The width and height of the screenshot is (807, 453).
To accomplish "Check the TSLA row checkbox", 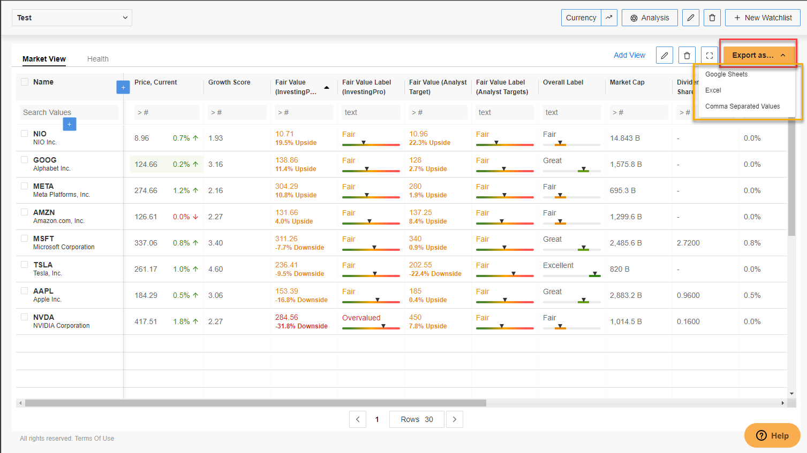I will pos(25,265).
